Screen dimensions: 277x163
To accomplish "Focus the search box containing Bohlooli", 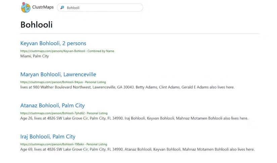I will tap(101, 7).
